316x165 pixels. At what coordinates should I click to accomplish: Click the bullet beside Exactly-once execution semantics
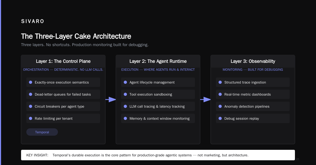31,82
